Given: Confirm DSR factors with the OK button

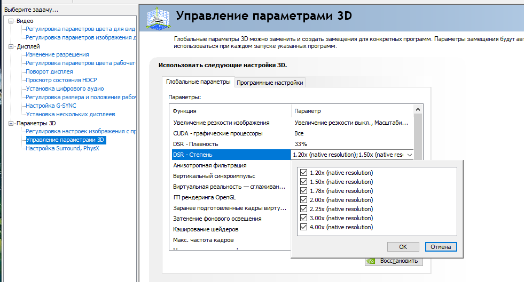Looking at the screenshot, I should (x=403, y=247).
